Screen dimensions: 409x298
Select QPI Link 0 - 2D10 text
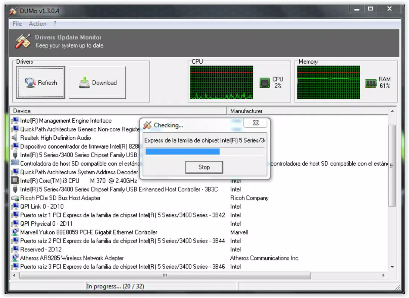tap(42, 207)
